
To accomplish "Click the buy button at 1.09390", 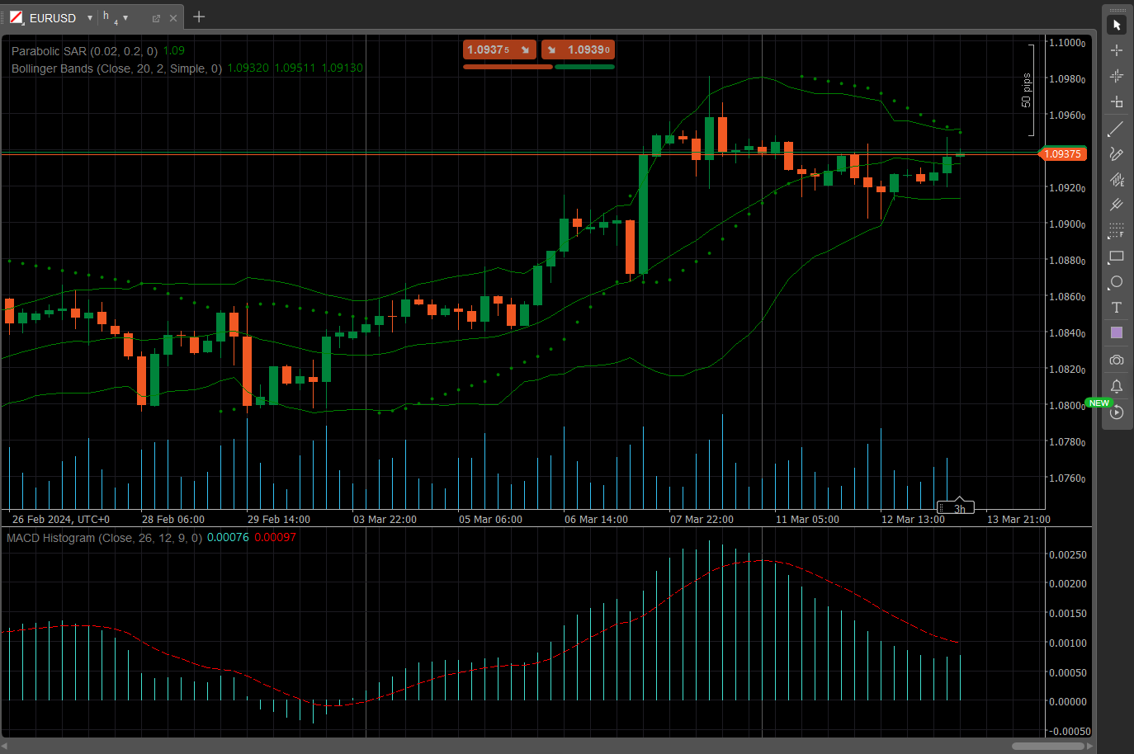I will (x=578, y=50).
